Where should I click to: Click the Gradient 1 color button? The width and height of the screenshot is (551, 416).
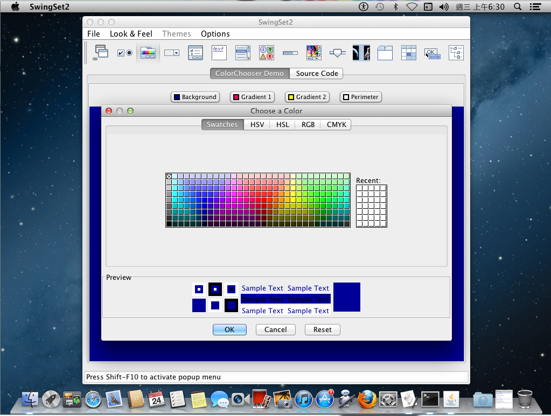252,97
